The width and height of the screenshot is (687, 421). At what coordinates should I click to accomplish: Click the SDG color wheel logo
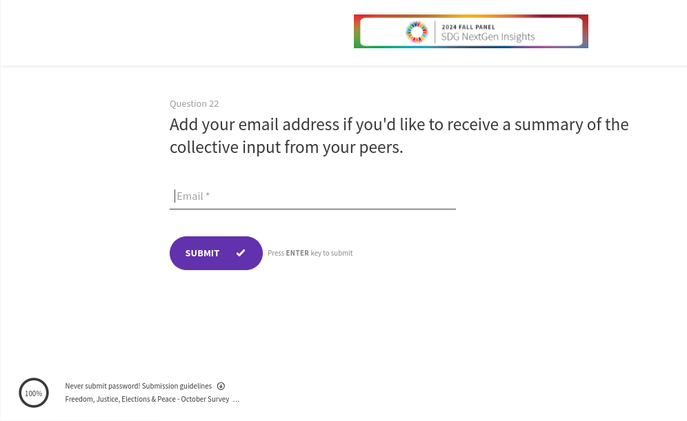click(417, 32)
